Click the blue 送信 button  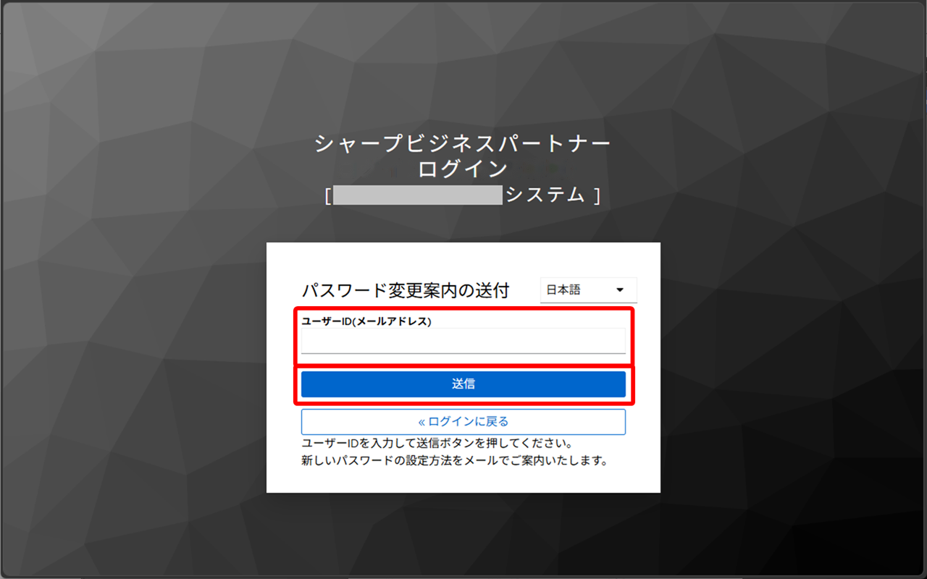[463, 384]
